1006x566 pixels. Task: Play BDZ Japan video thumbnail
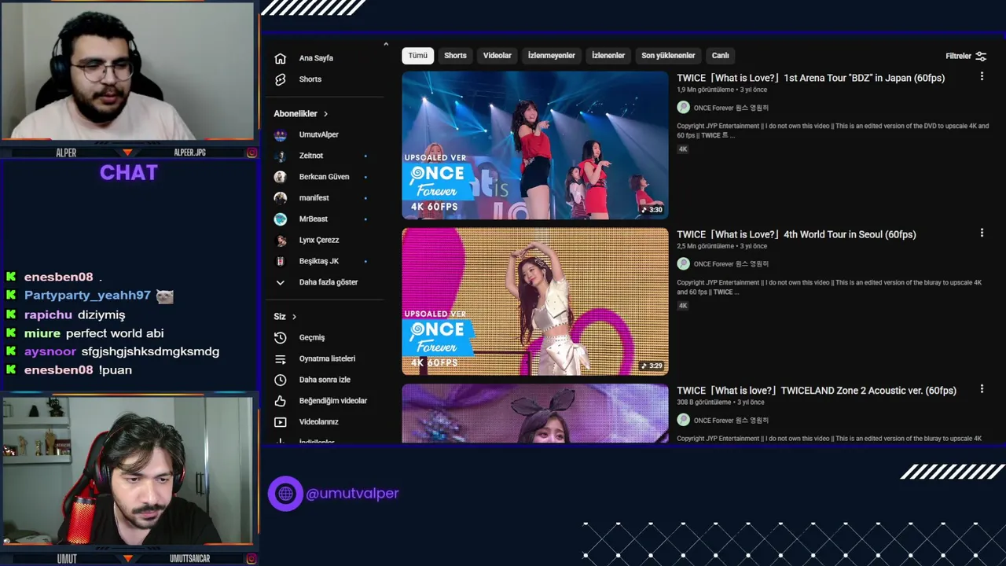tap(535, 145)
